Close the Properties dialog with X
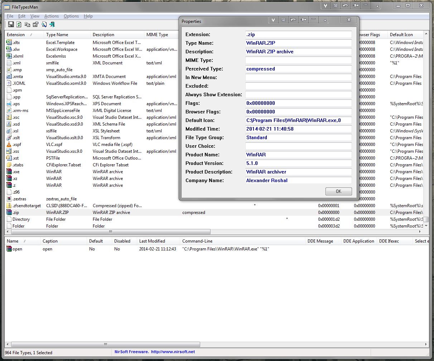The height and width of the screenshot is (361, 434). [349, 20]
